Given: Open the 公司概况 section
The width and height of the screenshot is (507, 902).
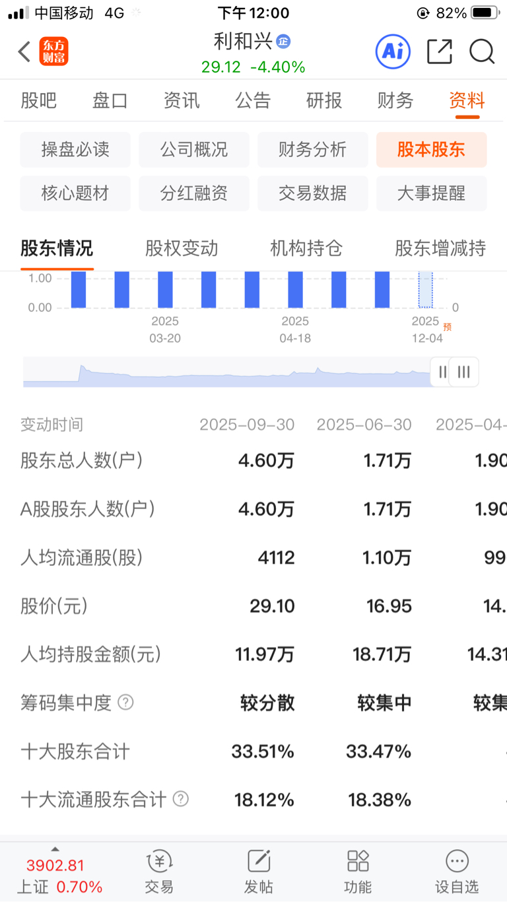Looking at the screenshot, I should tap(194, 150).
